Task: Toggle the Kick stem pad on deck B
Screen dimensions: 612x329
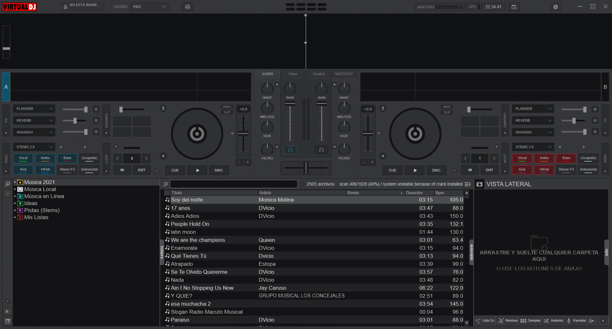Action: (522, 170)
